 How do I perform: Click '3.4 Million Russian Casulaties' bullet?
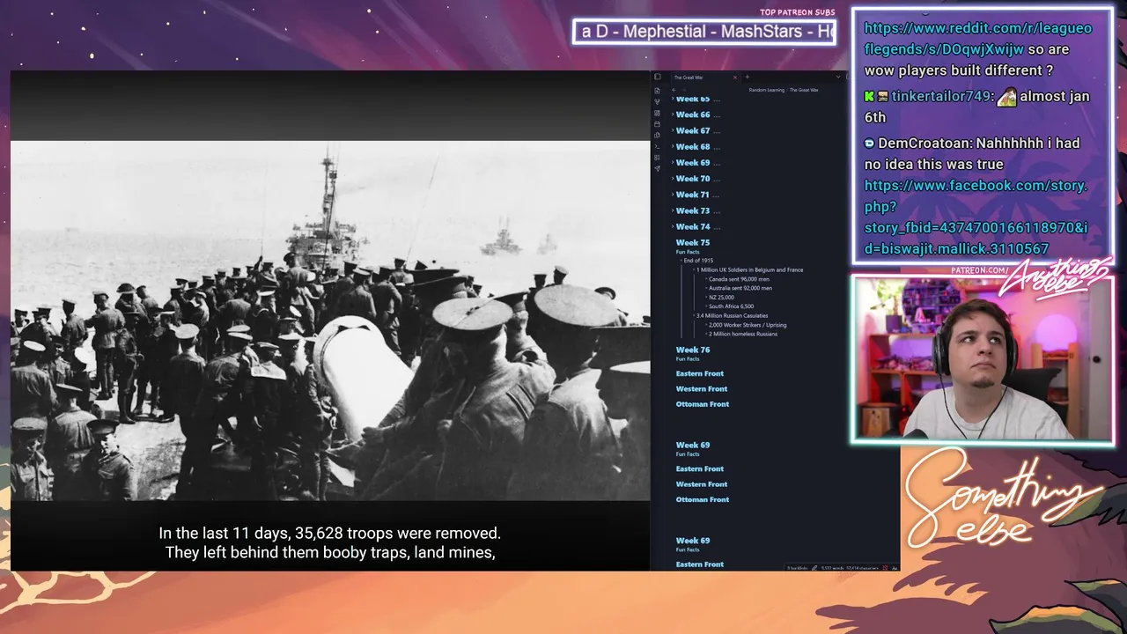[x=732, y=315]
